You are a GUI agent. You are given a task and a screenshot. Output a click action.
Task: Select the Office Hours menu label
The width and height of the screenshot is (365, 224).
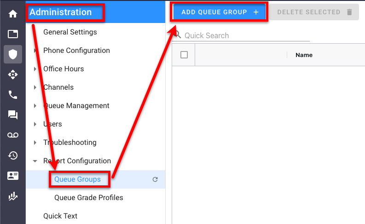pos(64,69)
